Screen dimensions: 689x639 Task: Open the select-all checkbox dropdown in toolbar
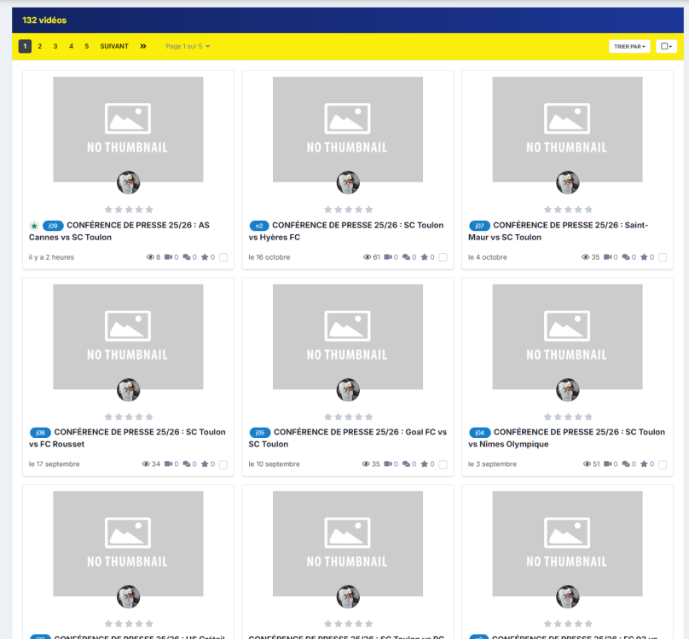pyautogui.click(x=667, y=47)
